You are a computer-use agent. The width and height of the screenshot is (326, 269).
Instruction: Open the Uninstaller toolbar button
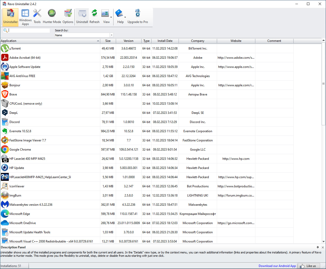[10, 17]
